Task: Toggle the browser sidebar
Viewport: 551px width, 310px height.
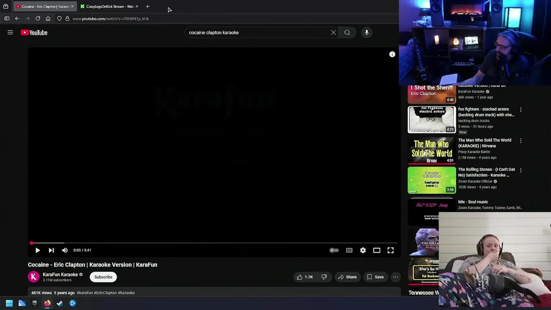Action: [6, 19]
